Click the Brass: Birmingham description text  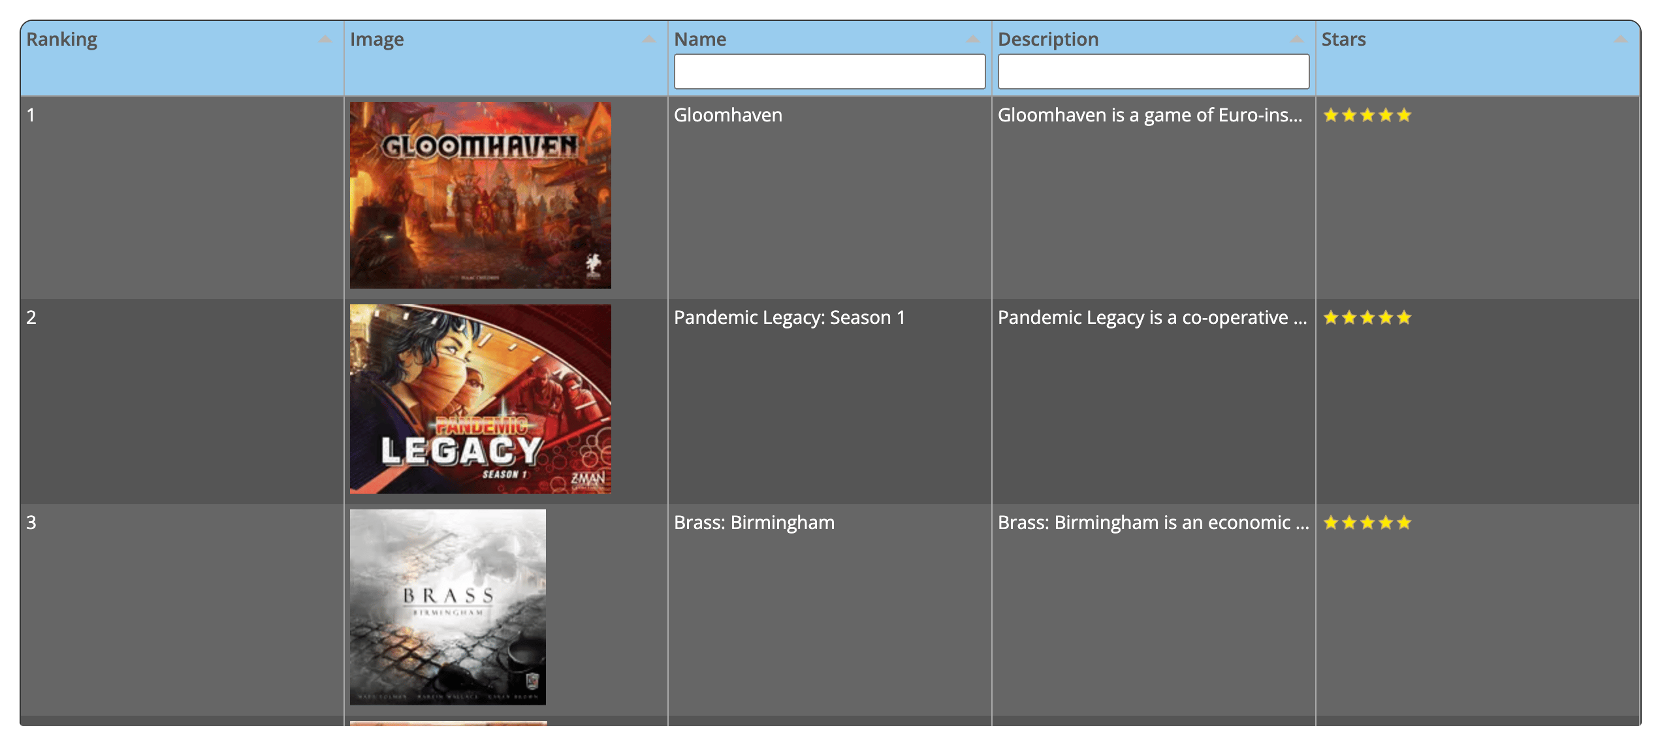[x=1153, y=523]
